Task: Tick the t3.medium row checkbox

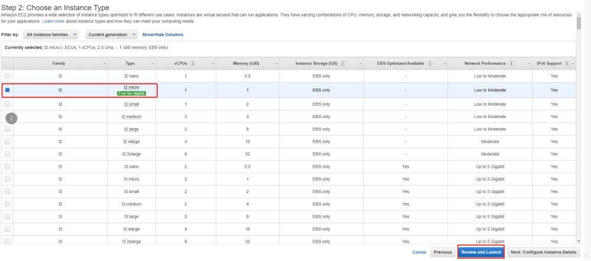Action: click(8, 203)
